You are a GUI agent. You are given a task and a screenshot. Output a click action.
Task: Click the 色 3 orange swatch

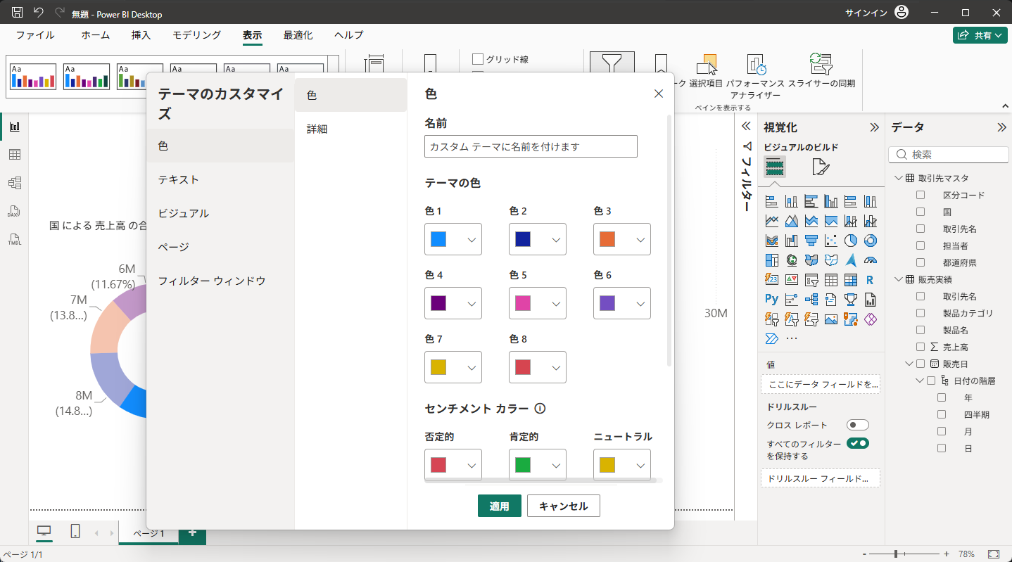click(607, 239)
